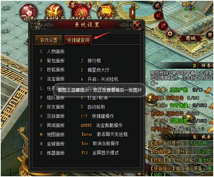The image size is (214, 177).
Task: Open the red 福 lucky bag icon
Action: tap(81, 12)
